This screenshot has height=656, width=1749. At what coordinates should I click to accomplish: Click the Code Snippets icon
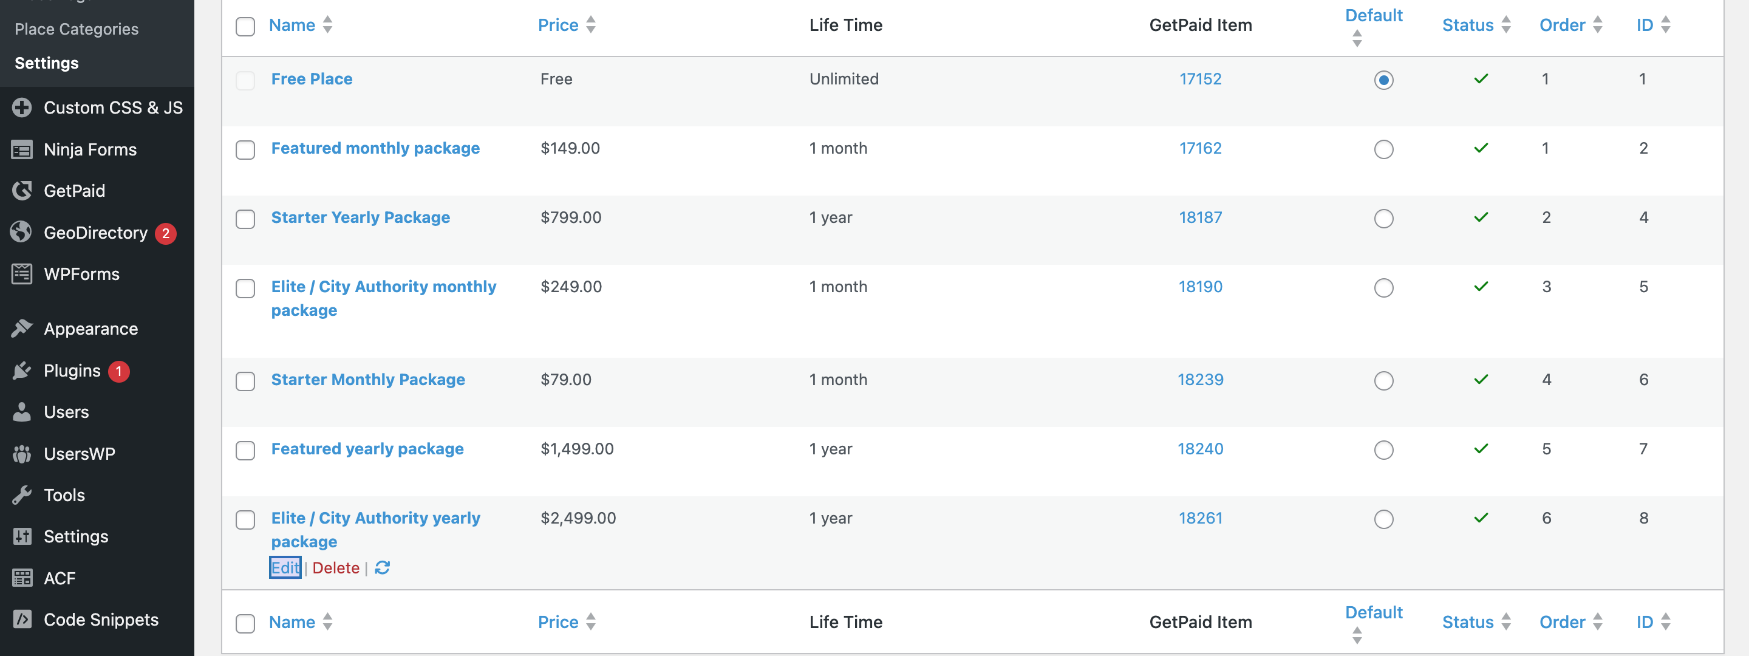click(22, 620)
